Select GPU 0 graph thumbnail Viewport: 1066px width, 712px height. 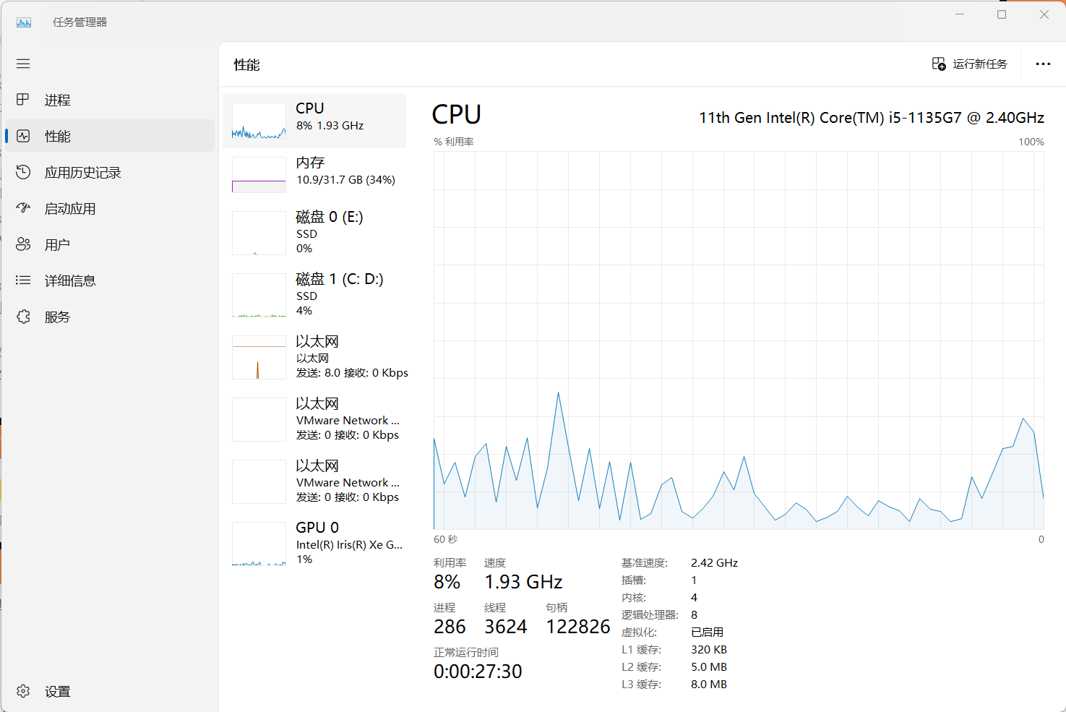tap(259, 544)
